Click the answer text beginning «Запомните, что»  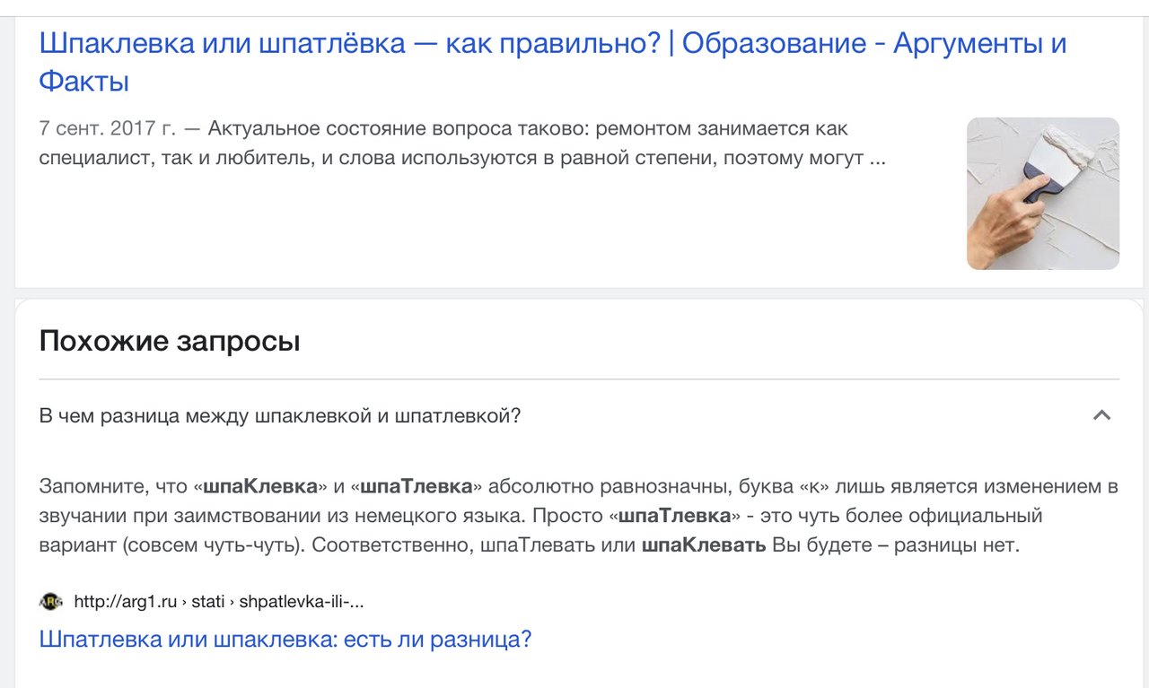(x=579, y=517)
